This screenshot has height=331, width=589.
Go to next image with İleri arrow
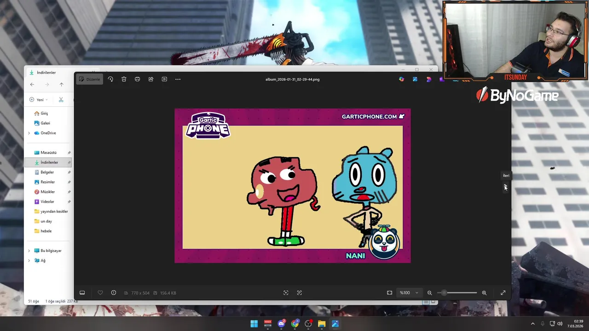pyautogui.click(x=505, y=186)
